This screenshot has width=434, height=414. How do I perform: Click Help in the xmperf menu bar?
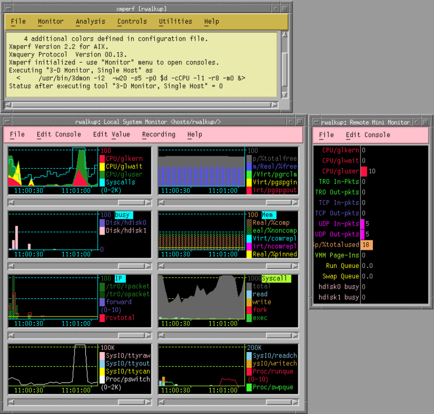pyautogui.click(x=211, y=21)
